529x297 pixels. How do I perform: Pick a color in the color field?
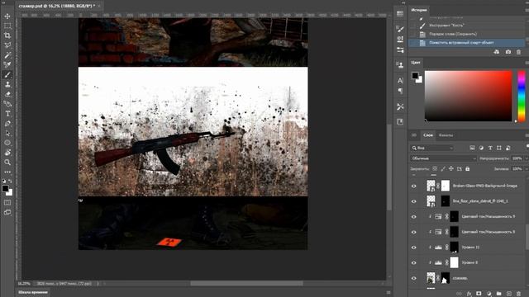pyautogui.click(x=469, y=96)
